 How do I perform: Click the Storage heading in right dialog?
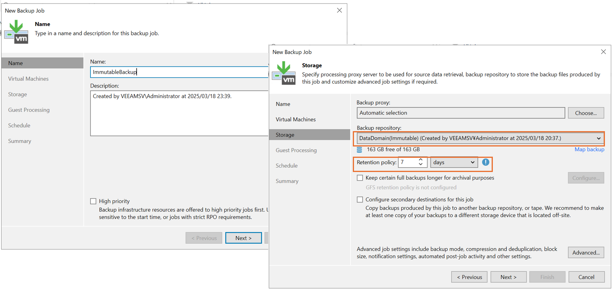312,66
